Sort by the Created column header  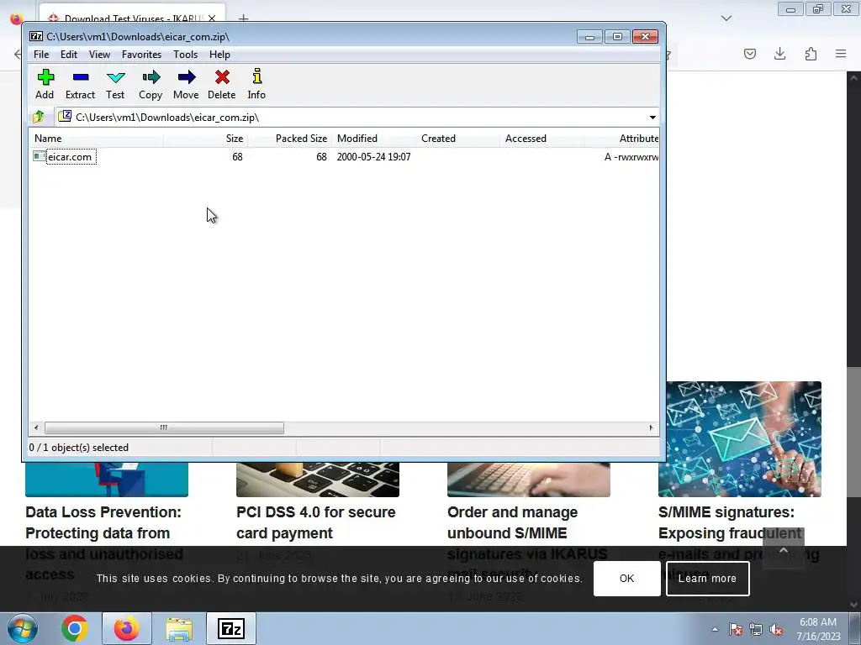pyautogui.click(x=457, y=139)
